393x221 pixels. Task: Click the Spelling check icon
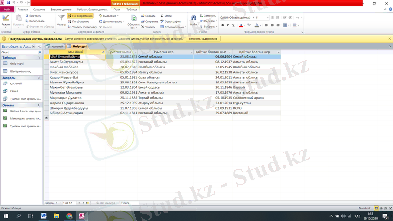(x=162, y=21)
